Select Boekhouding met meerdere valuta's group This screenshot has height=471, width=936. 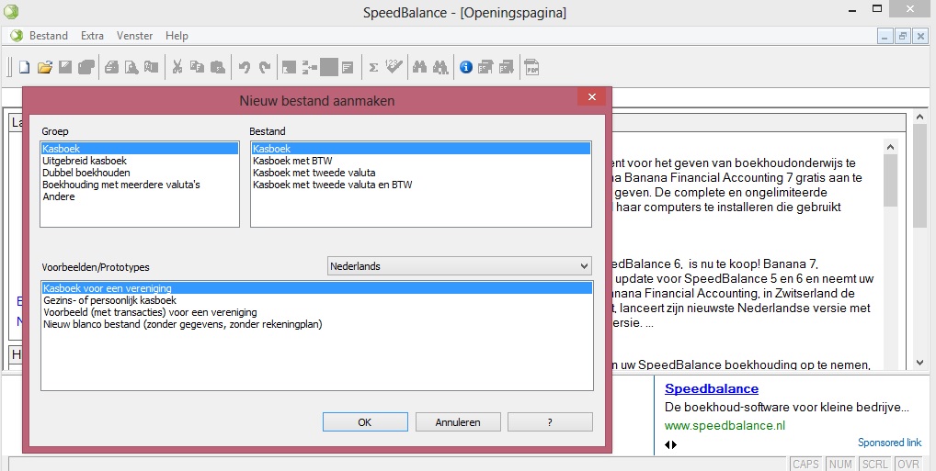pyautogui.click(x=140, y=185)
